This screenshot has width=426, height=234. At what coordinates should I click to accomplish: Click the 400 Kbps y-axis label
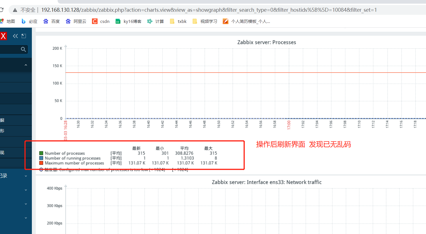tap(55, 188)
